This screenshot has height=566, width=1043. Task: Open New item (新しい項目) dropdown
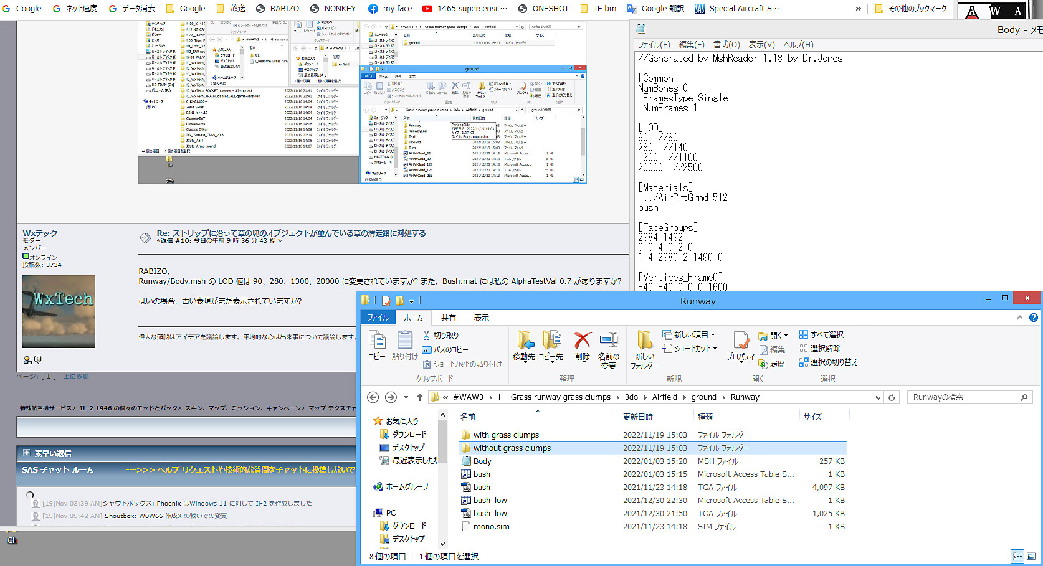(689, 334)
